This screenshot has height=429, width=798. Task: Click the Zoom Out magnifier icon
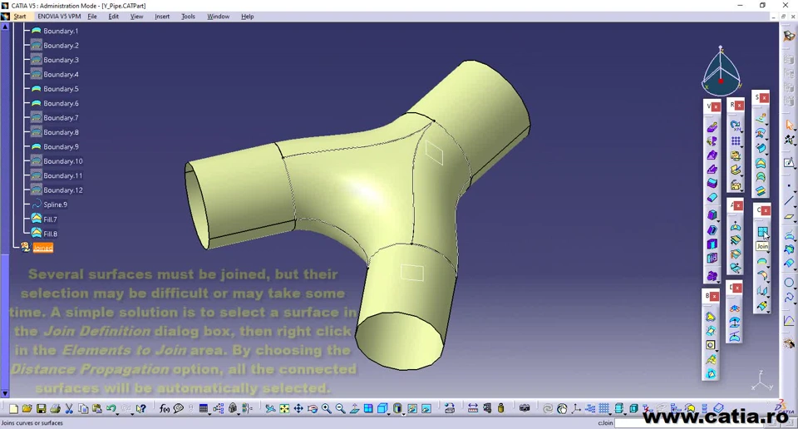pos(340,408)
